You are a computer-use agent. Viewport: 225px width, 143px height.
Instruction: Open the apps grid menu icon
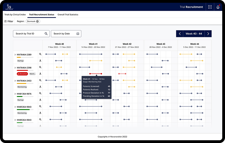[210, 7]
